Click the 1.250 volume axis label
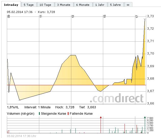Image resolution: width=161 pixels, height=138 pixels. click(150, 130)
